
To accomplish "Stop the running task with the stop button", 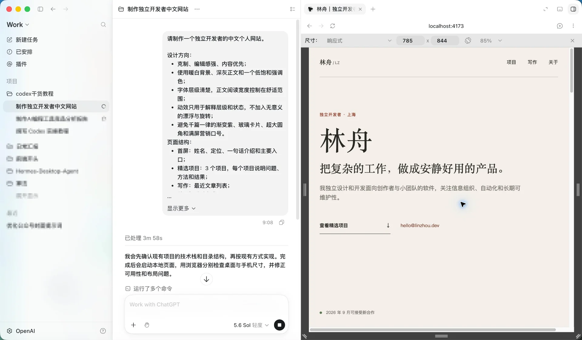I will click(x=279, y=325).
